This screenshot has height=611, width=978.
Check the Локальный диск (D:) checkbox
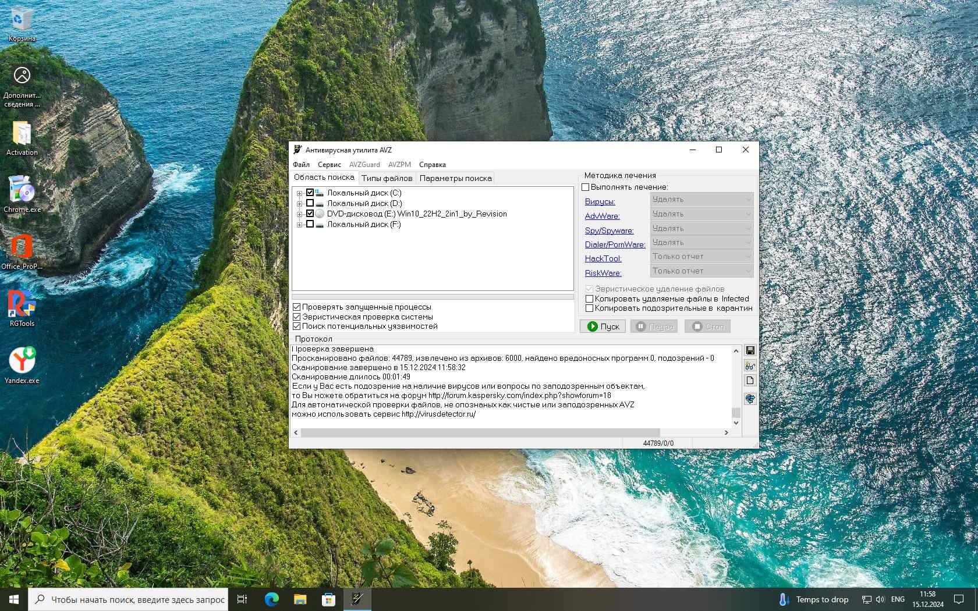pos(310,203)
